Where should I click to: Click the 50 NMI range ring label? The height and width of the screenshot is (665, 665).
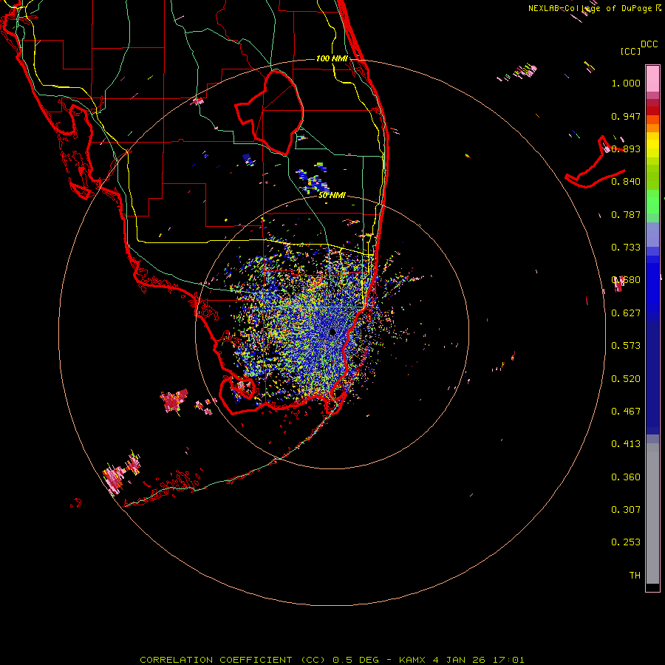pyautogui.click(x=332, y=196)
